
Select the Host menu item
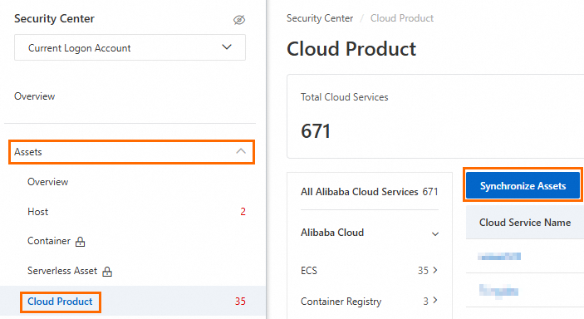[38, 212]
